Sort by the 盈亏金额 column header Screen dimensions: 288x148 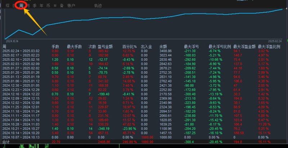click(x=105, y=47)
